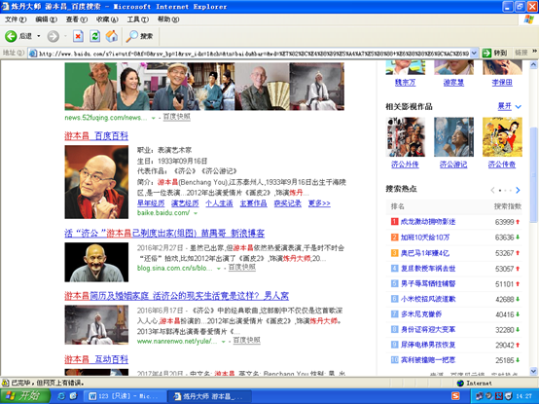
Task: Click the vertical scrollbar down arrow
Action: (534, 372)
